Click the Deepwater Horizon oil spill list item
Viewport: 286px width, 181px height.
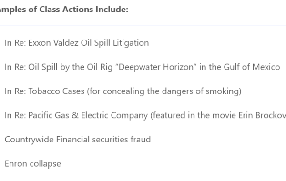142,67
